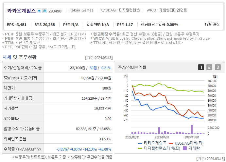
Task: Click the [기준:2024.03.13] date above table
Action: pos(99,58)
